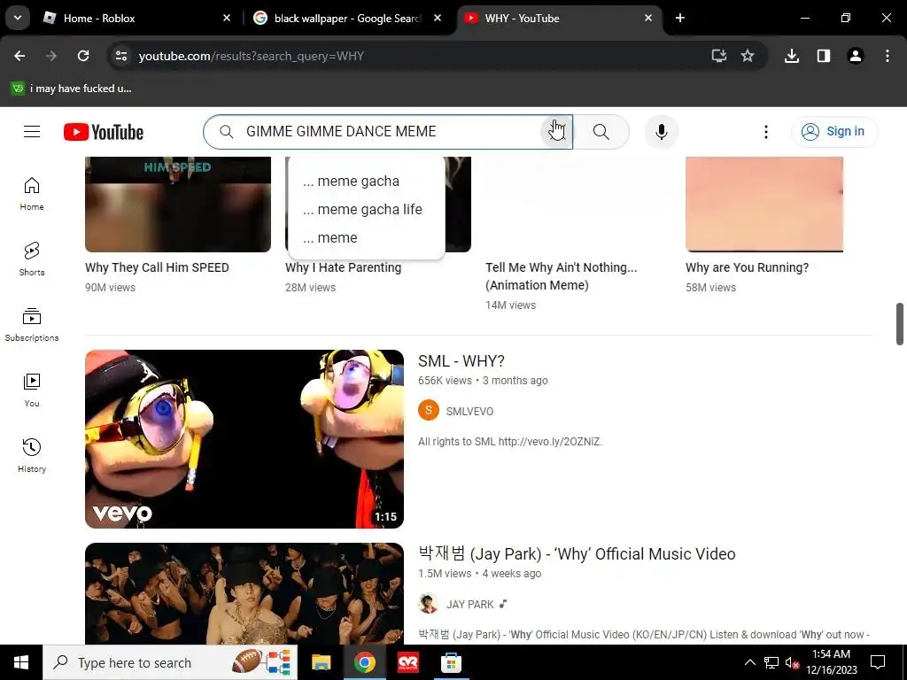View site information icon in address bar
The image size is (907, 680).
click(121, 56)
